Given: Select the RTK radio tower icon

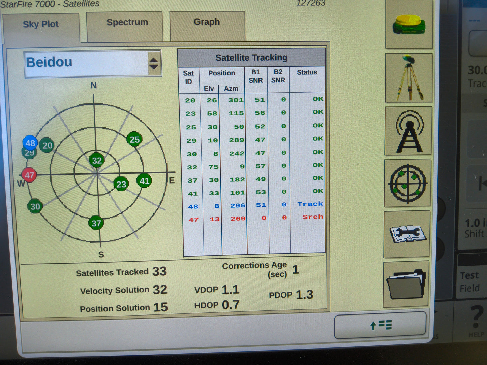Looking at the screenshot, I should 408,131.
